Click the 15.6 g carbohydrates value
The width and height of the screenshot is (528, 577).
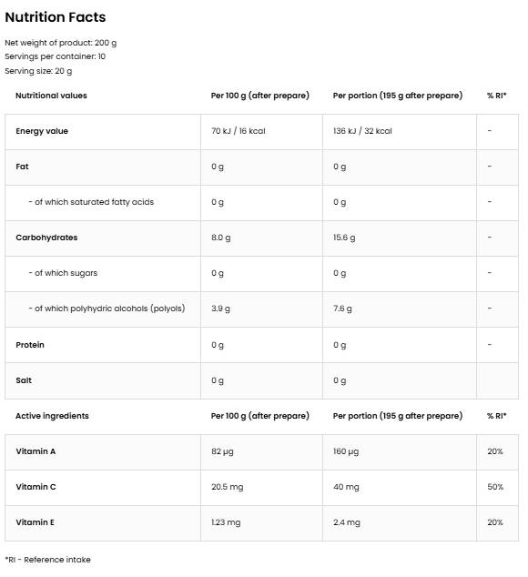coord(344,238)
